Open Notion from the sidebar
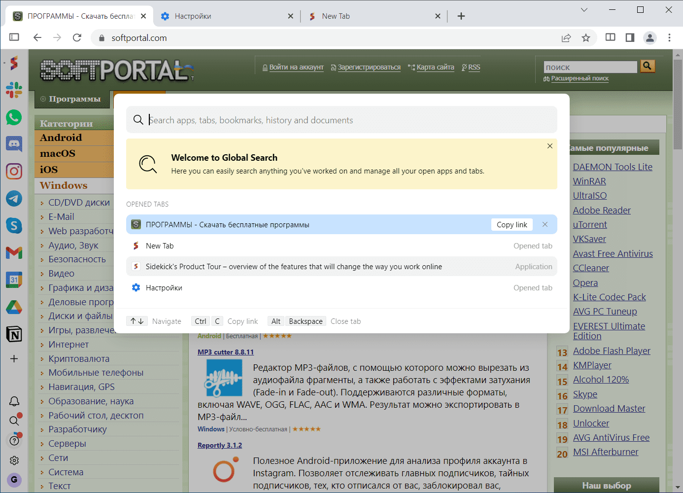Viewport: 683px width, 493px height. click(14, 334)
